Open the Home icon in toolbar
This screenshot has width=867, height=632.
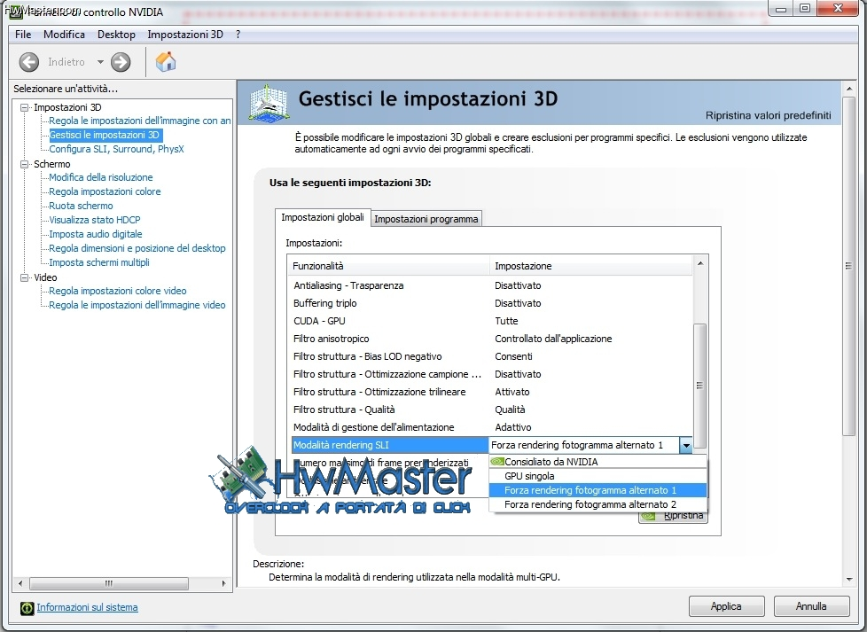165,61
